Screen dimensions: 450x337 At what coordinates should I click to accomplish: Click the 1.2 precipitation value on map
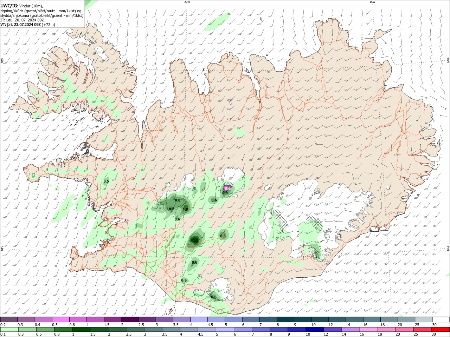point(195,240)
